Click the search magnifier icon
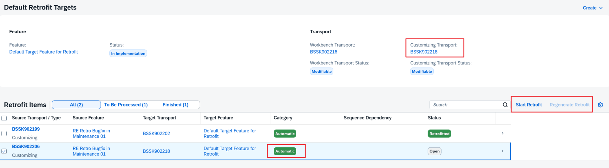The height and width of the screenshot is (168, 609). [x=505, y=105]
